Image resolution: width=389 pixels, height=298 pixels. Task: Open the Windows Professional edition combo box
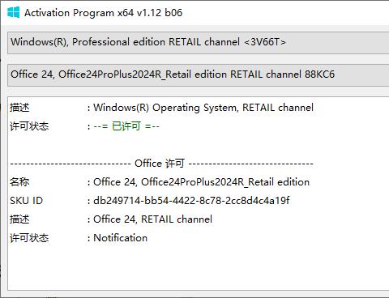pos(198,42)
